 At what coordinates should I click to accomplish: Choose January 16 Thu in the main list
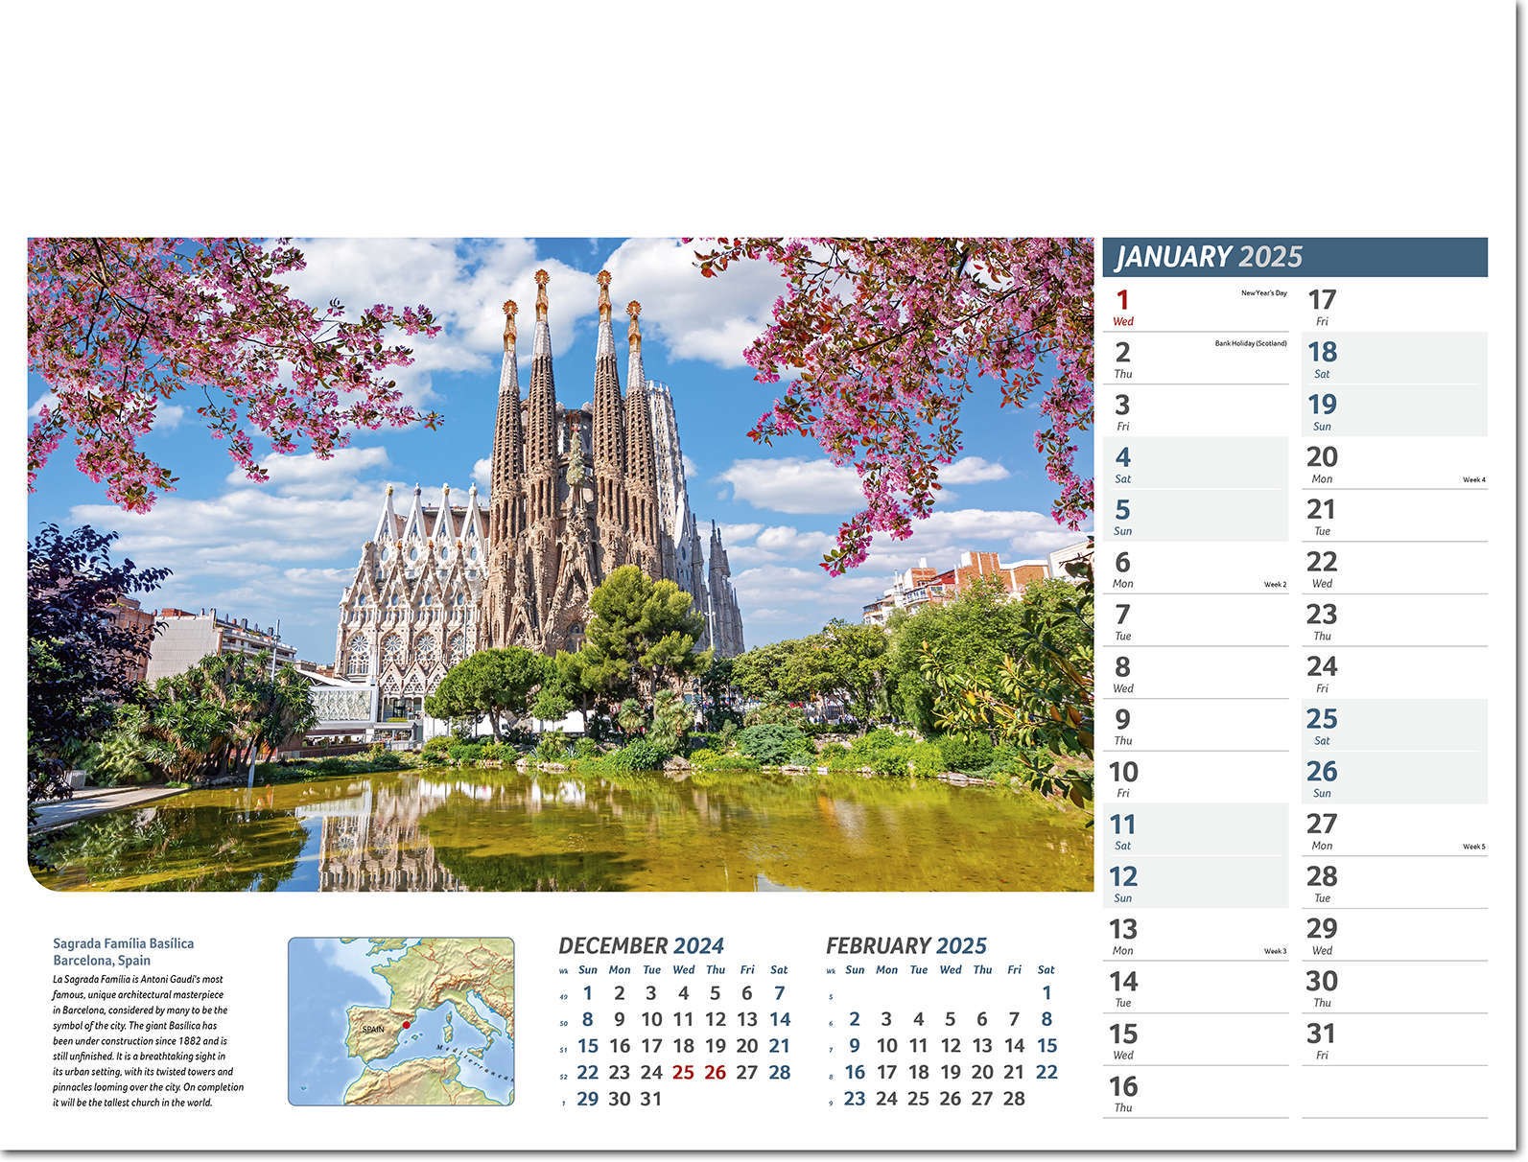click(x=1195, y=1092)
